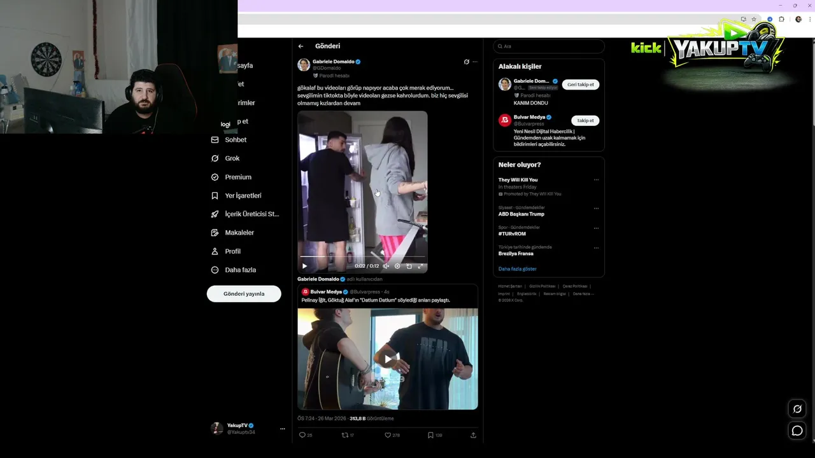Click the blue extension icon in Chrome toolbar
The height and width of the screenshot is (458, 815).
point(770,19)
